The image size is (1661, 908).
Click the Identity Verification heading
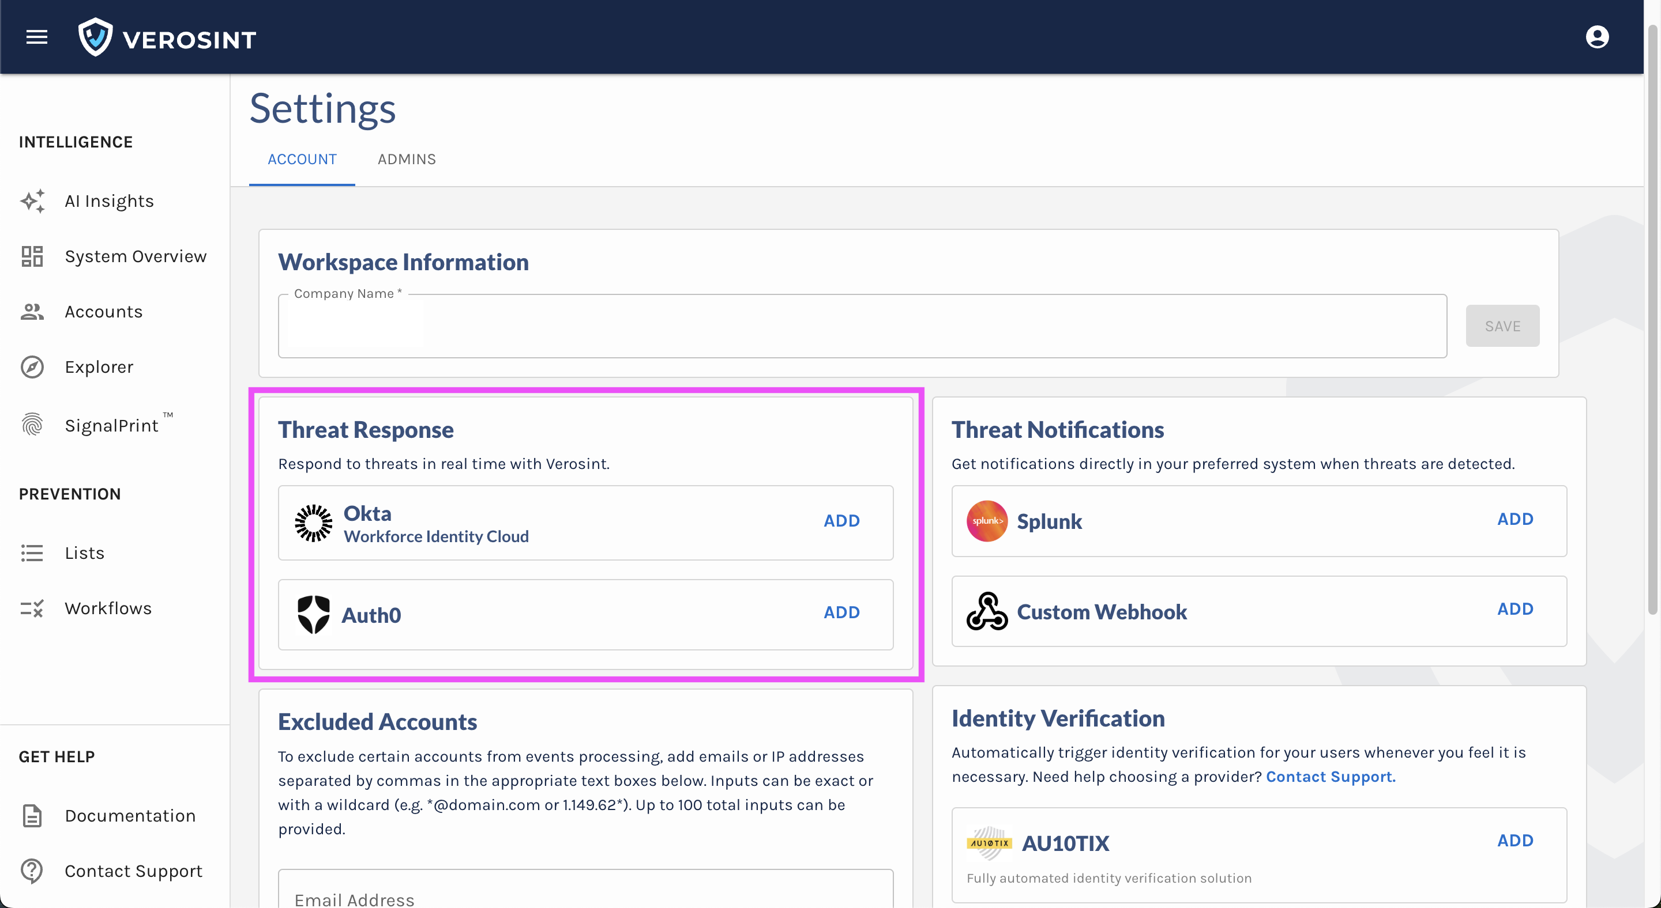[1058, 718]
